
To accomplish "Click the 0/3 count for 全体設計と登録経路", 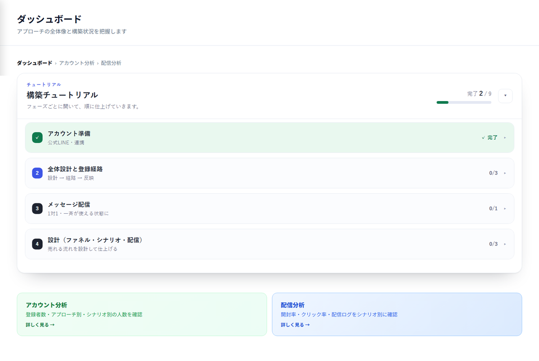I will [494, 173].
